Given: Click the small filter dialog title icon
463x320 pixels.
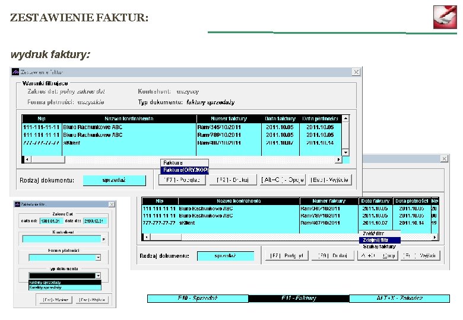Looking at the screenshot, I should pyautogui.click(x=17, y=204).
